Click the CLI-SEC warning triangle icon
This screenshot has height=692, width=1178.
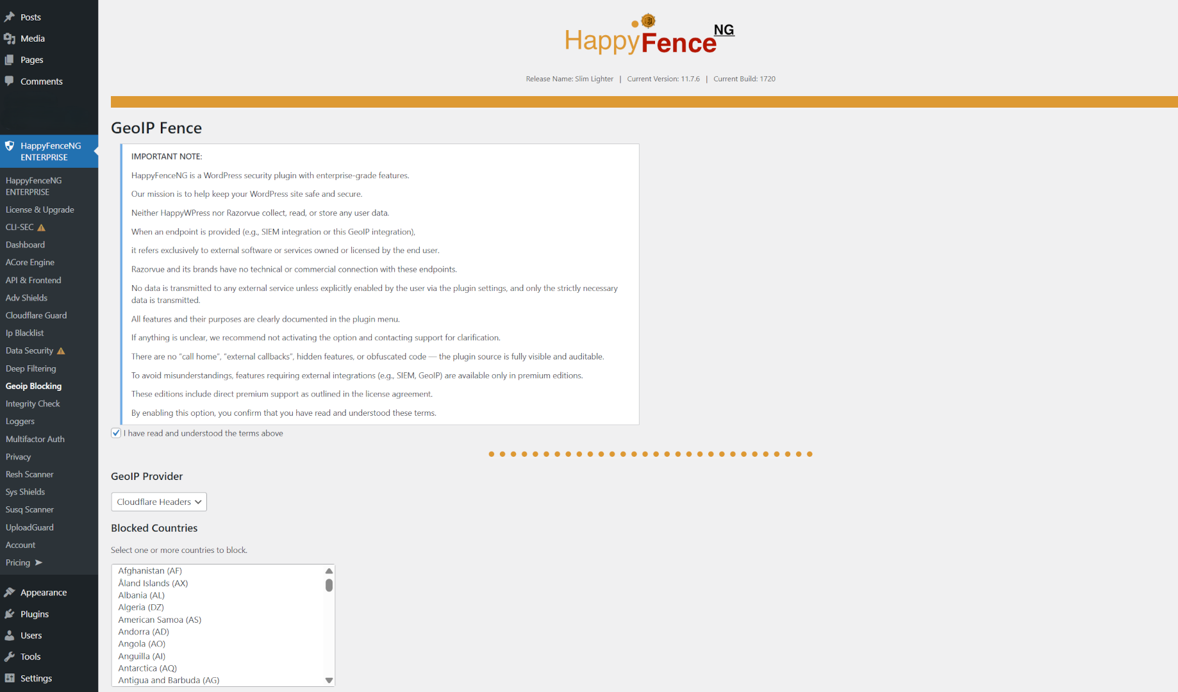point(42,227)
